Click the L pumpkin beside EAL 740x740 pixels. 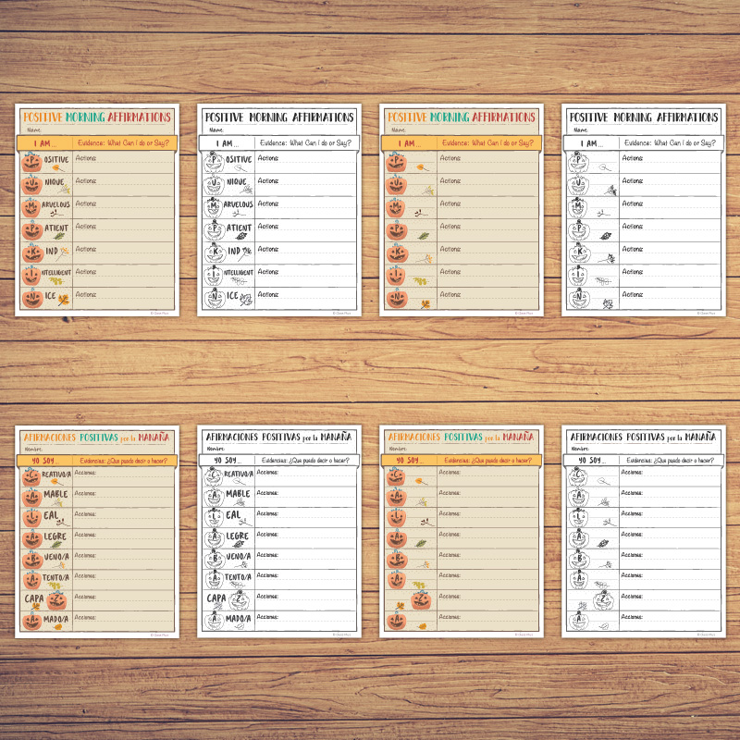click(x=31, y=517)
